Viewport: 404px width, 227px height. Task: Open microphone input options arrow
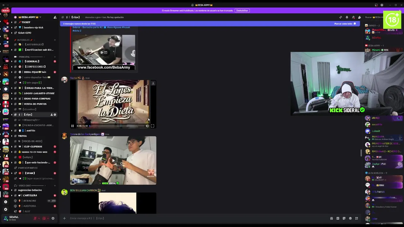click(39, 218)
